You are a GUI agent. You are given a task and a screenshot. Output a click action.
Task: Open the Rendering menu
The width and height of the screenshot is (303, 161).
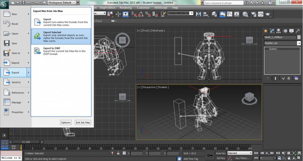[x=125, y=8]
